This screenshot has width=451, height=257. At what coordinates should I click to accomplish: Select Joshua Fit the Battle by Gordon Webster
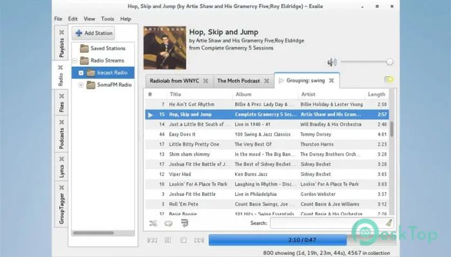[267, 194]
